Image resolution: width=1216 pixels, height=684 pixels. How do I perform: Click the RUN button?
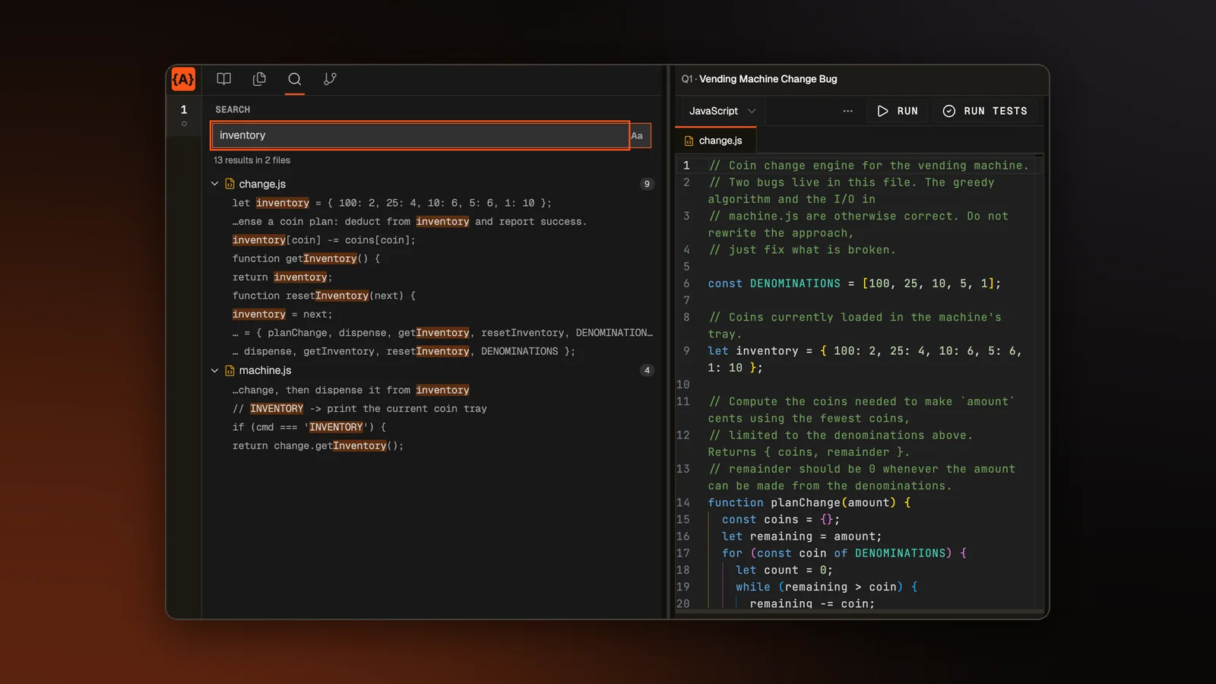tap(898, 111)
